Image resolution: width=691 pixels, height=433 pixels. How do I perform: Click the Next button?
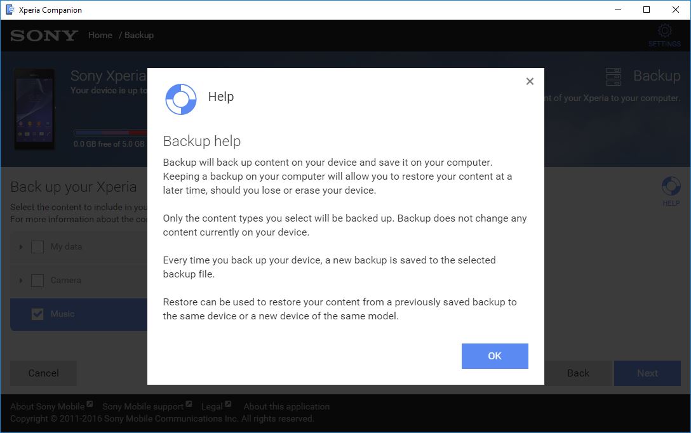[x=647, y=373]
